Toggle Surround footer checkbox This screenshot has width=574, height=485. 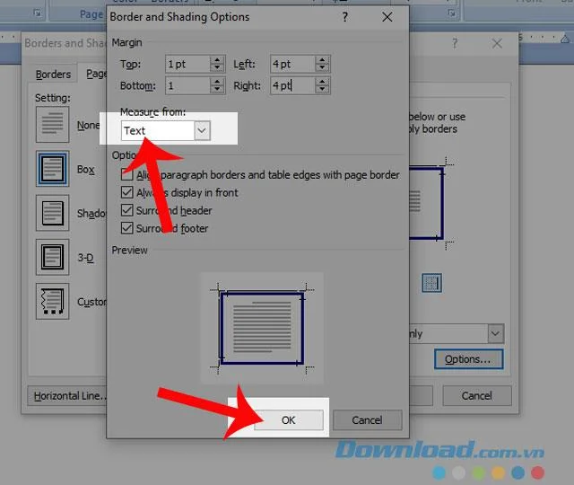pos(127,228)
